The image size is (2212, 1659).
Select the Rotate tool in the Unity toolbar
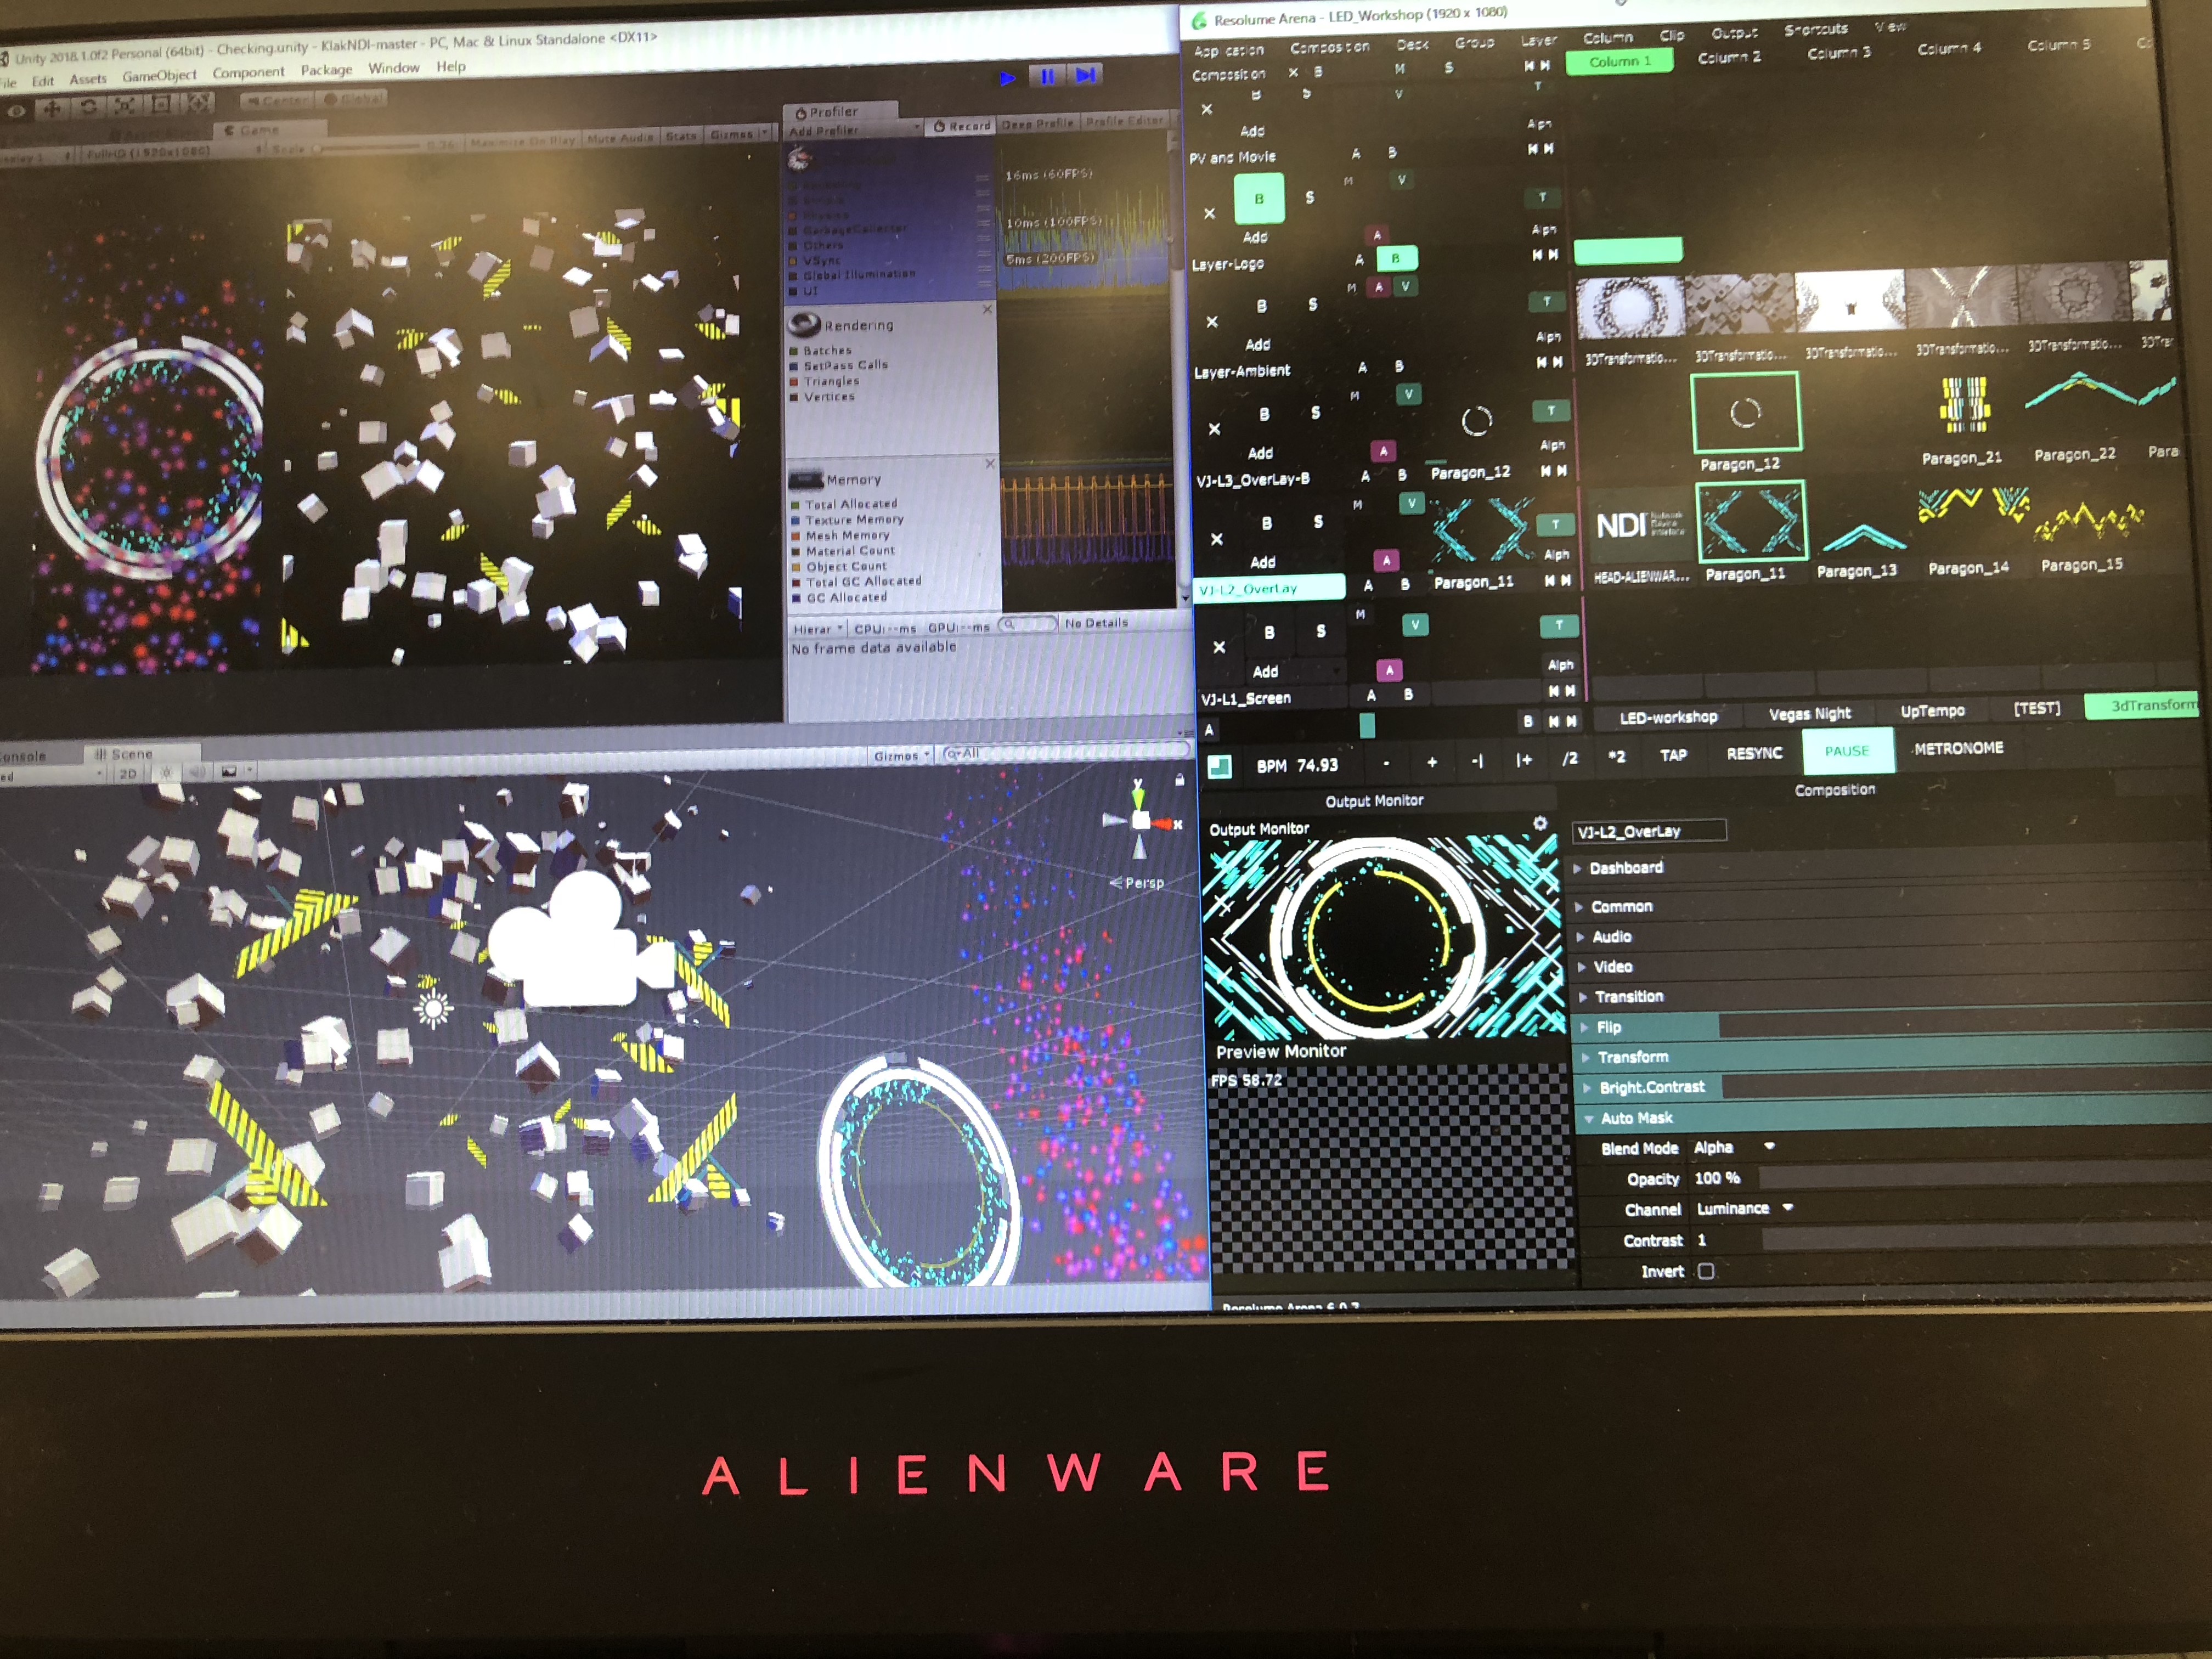click(89, 107)
